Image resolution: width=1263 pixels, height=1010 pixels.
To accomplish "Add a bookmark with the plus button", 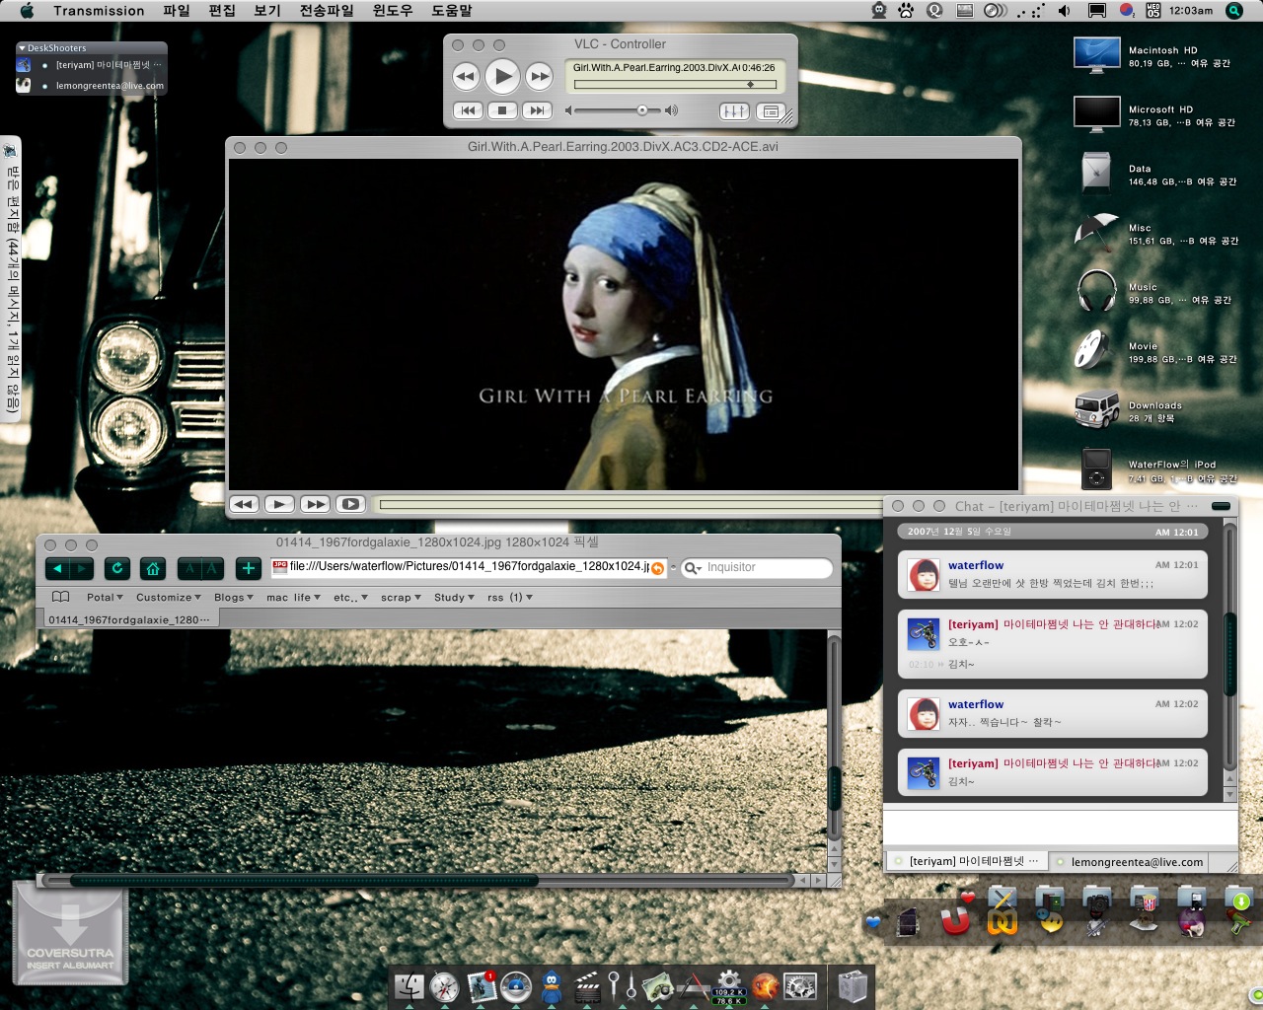I will tap(249, 568).
